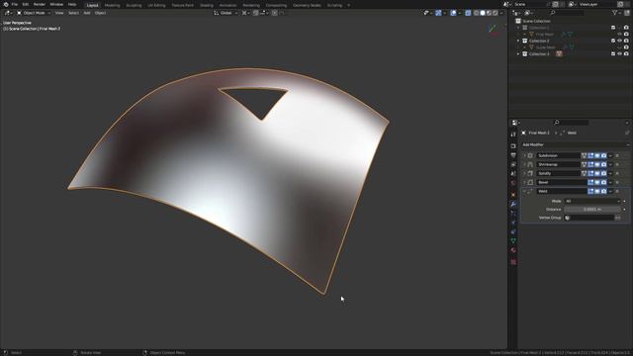Select Scene Collection in the outliner

click(536, 21)
